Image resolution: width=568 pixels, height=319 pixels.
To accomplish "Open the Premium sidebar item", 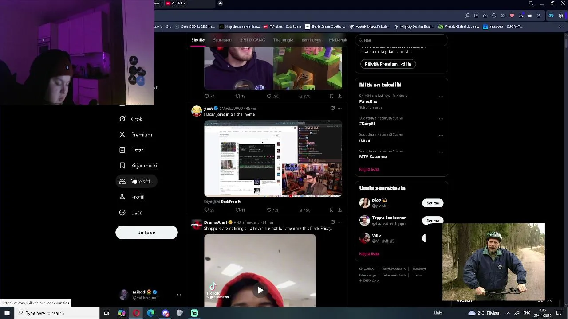I will (x=136, y=135).
